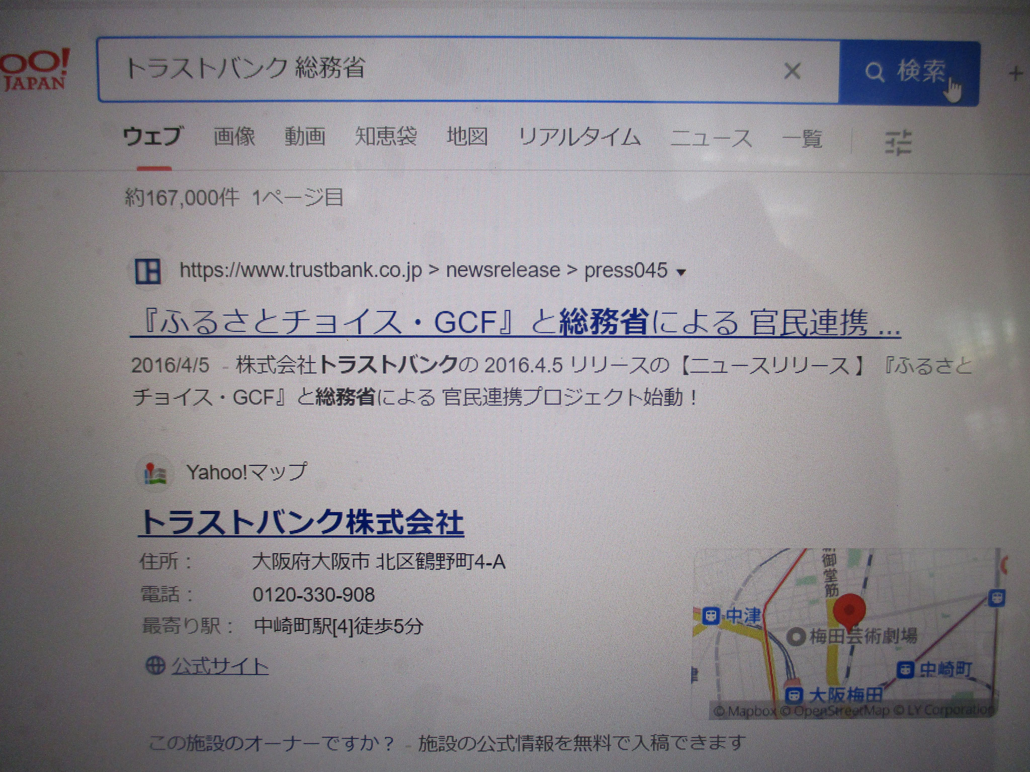Screen dimensions: 1030x772
Task: Open the 『ふるさとチョイス・GCF』と総務省による result link
Action: click(x=515, y=322)
